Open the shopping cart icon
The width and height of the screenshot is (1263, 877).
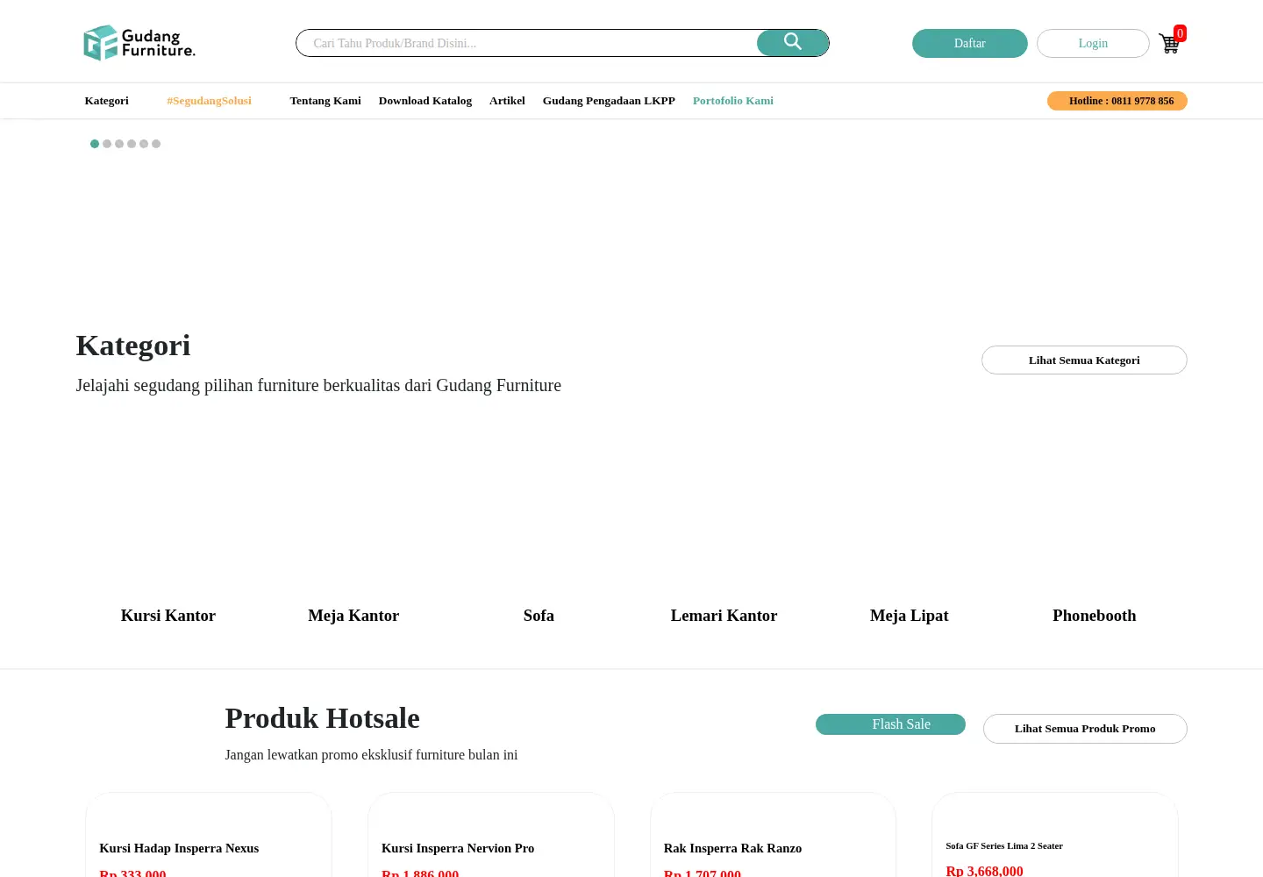click(x=1168, y=44)
